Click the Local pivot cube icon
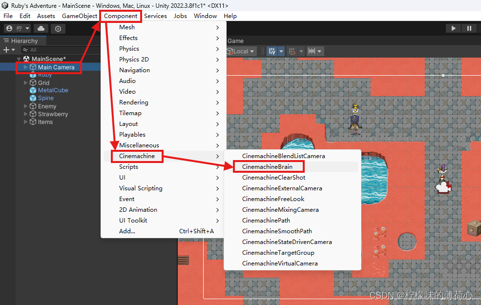481x305 pixels. click(230, 51)
